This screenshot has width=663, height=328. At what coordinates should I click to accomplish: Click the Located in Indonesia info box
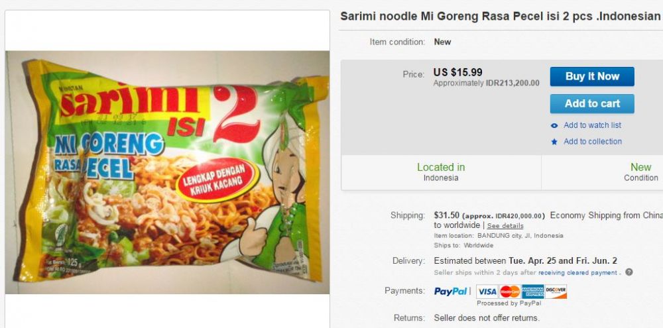click(x=441, y=172)
